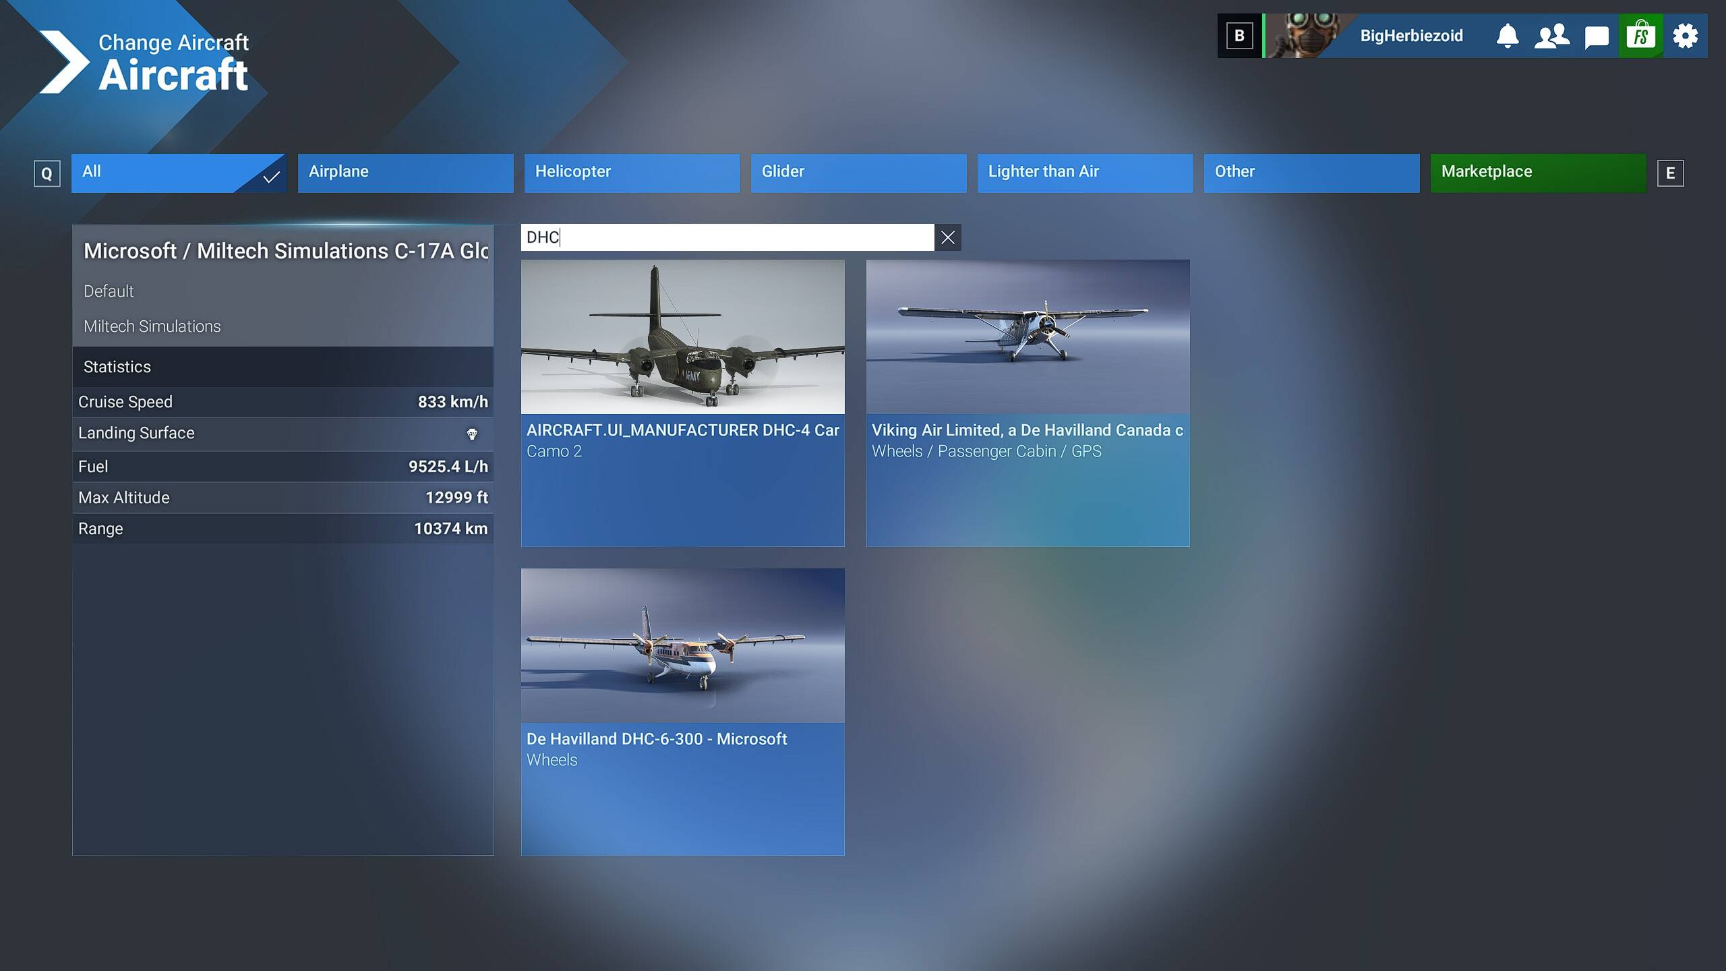Switch to the Lighter than Air tab
The width and height of the screenshot is (1726, 971).
(x=1085, y=173)
